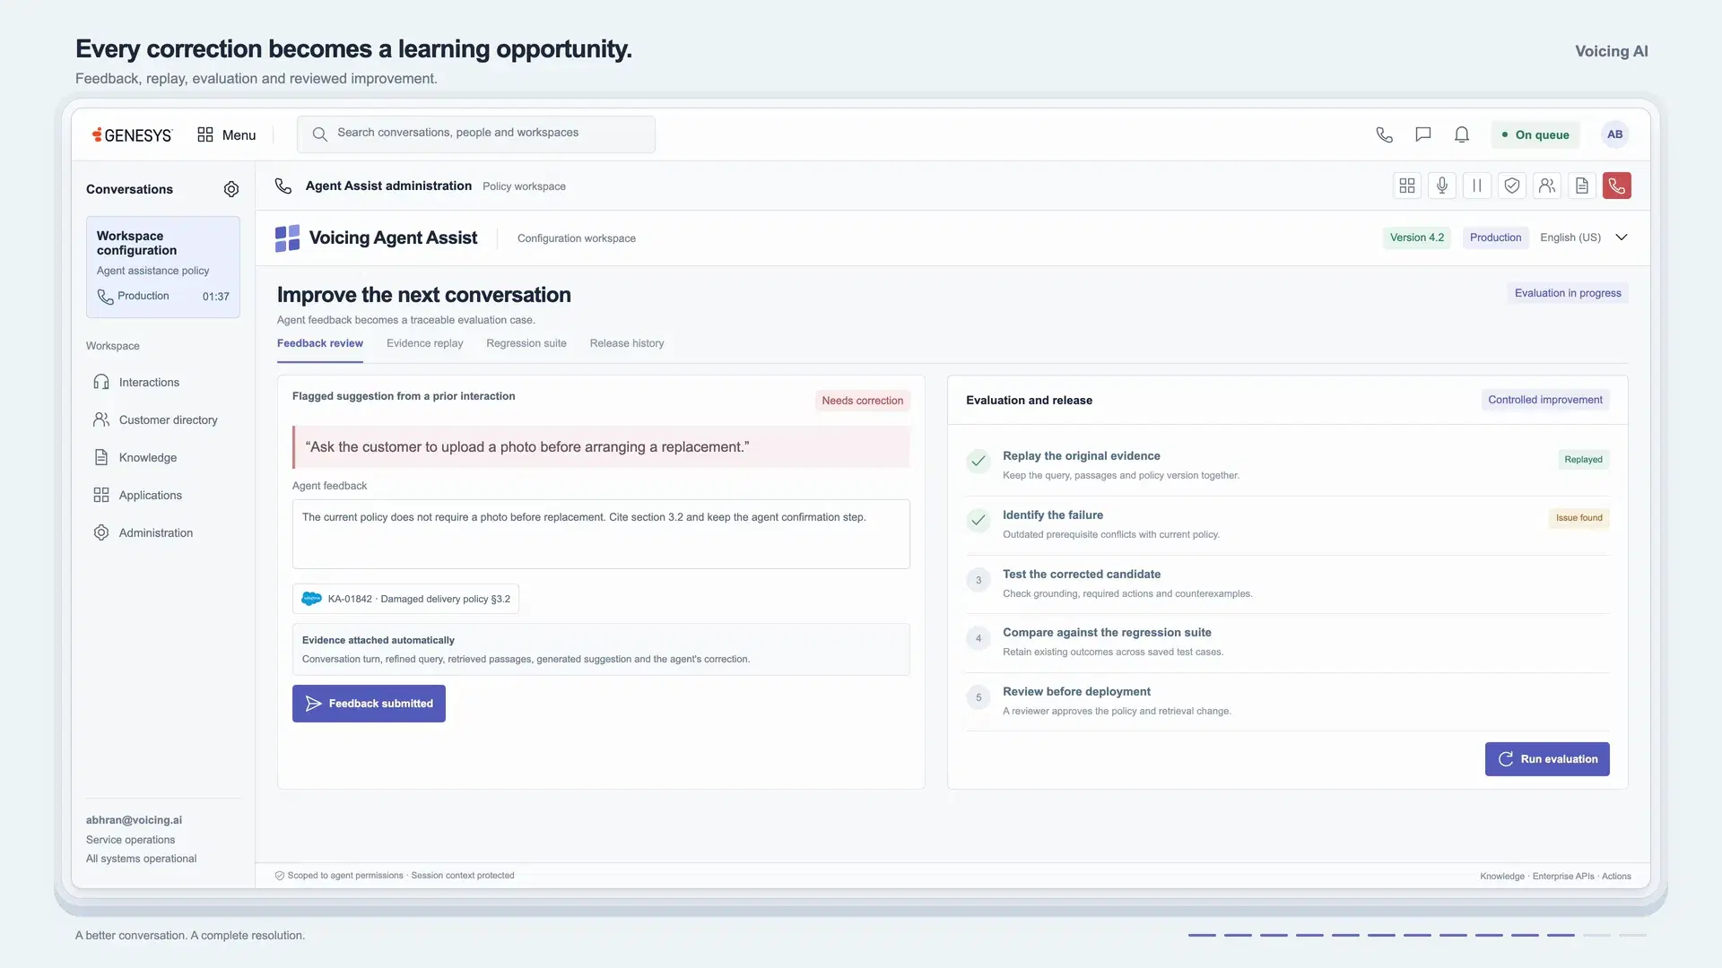1722x968 pixels.
Task: Open the notes document icon
Action: pos(1581,186)
